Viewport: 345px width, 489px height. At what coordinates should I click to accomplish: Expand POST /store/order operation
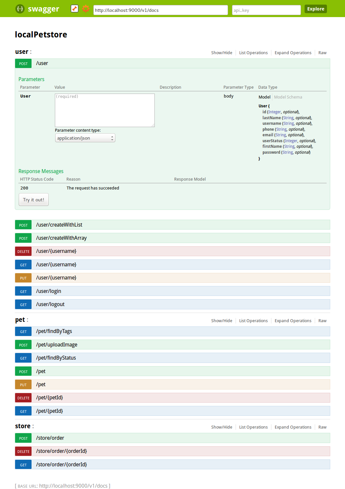[x=172, y=438]
